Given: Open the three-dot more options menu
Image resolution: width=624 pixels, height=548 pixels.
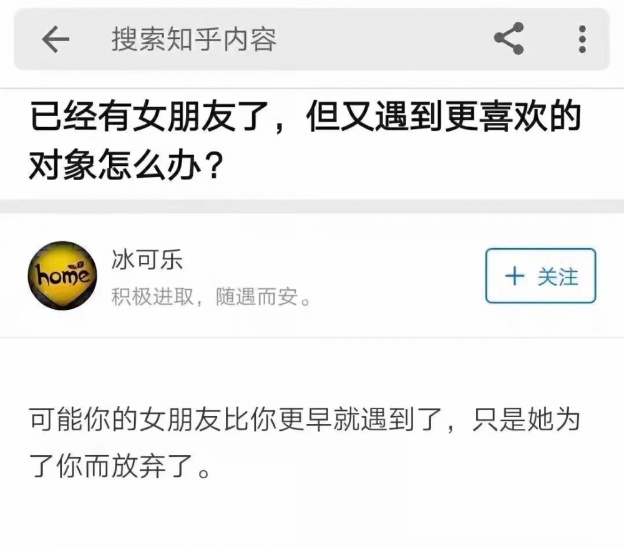Looking at the screenshot, I should click(x=582, y=39).
